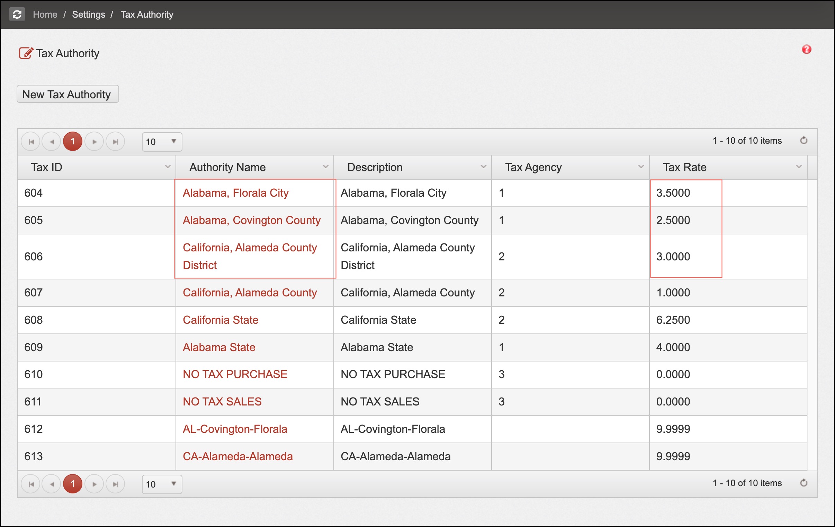Go to previous page in bottom pager
The height and width of the screenshot is (527, 835).
52,484
